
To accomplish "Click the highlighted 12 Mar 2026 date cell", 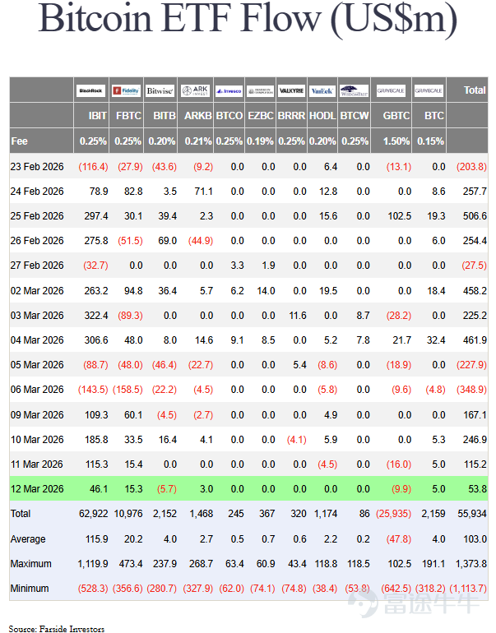I will click(x=37, y=489).
